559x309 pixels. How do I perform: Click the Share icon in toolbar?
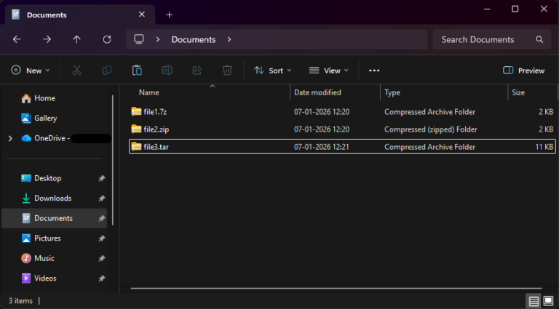click(x=197, y=71)
